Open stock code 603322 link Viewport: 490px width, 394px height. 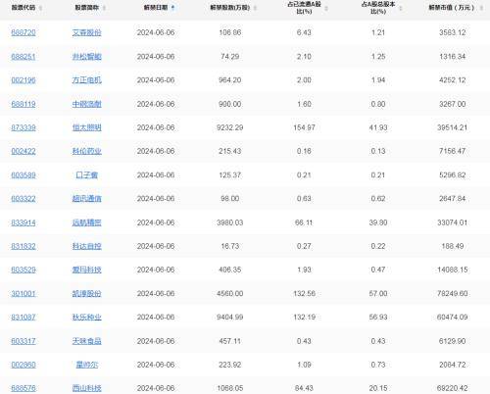[24, 199]
